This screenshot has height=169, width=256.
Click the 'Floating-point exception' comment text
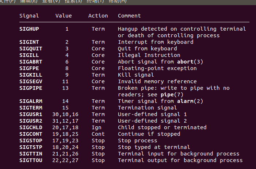pyautogui.click(x=157, y=68)
